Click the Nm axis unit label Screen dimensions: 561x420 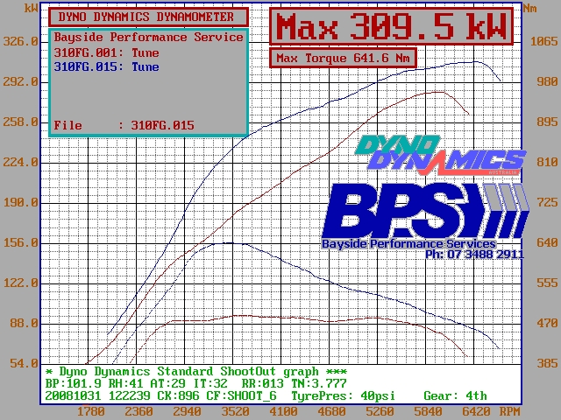click(529, 8)
